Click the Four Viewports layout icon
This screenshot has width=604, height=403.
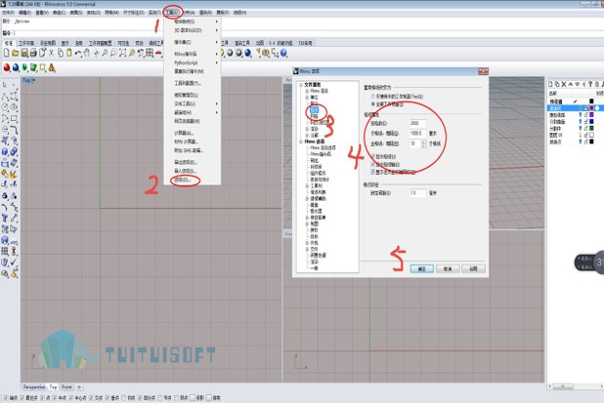[x=150, y=53]
